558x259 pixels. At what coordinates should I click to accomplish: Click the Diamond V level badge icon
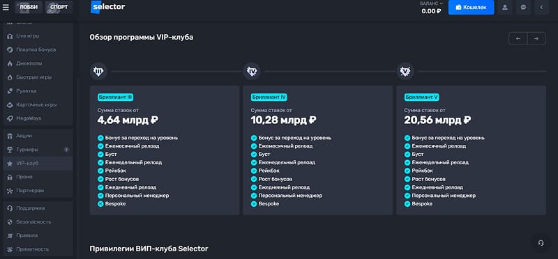[x=405, y=72]
